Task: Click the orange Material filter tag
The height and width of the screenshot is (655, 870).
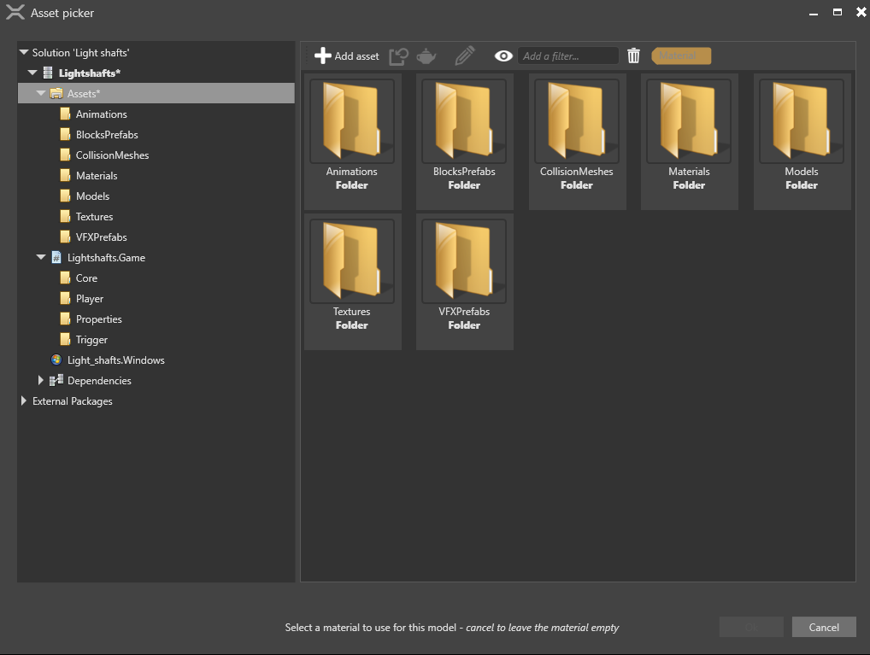Action: click(x=679, y=55)
